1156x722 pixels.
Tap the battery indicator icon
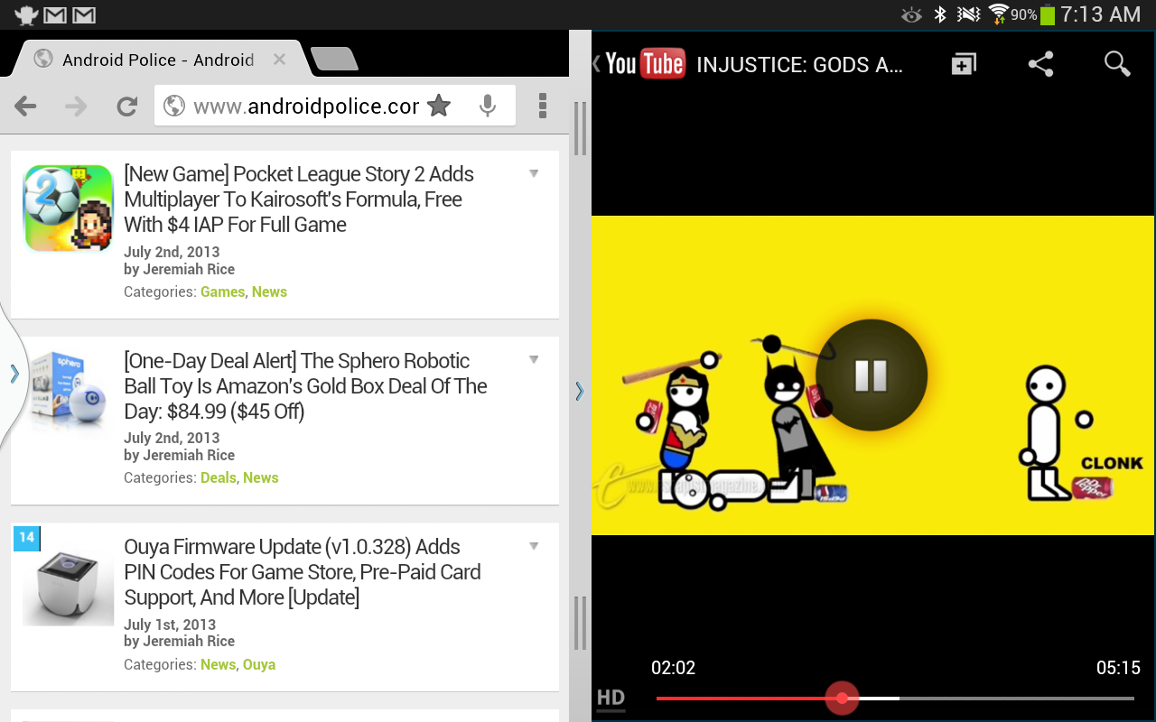(x=1047, y=14)
